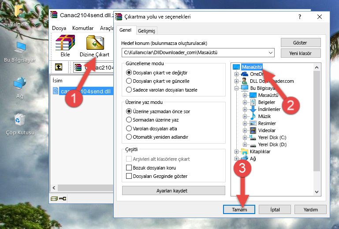
Task: Switch to the Genel tab
Action: (x=125, y=30)
